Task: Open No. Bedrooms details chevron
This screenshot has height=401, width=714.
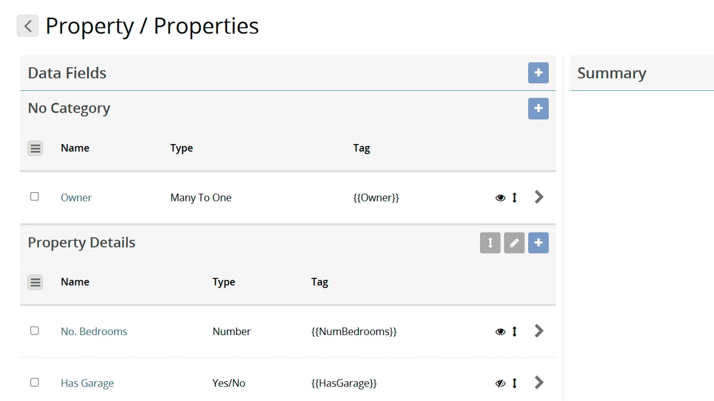Action: (539, 331)
